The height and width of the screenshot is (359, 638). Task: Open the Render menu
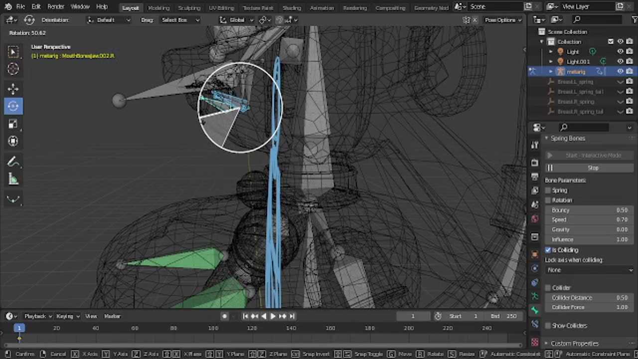click(x=56, y=7)
